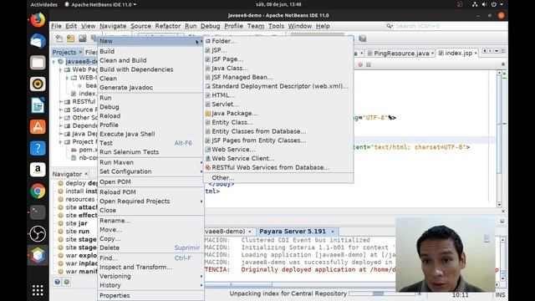This screenshot has height=301, width=535.
Task: Click Actividades in the top bar
Action: (44, 4)
